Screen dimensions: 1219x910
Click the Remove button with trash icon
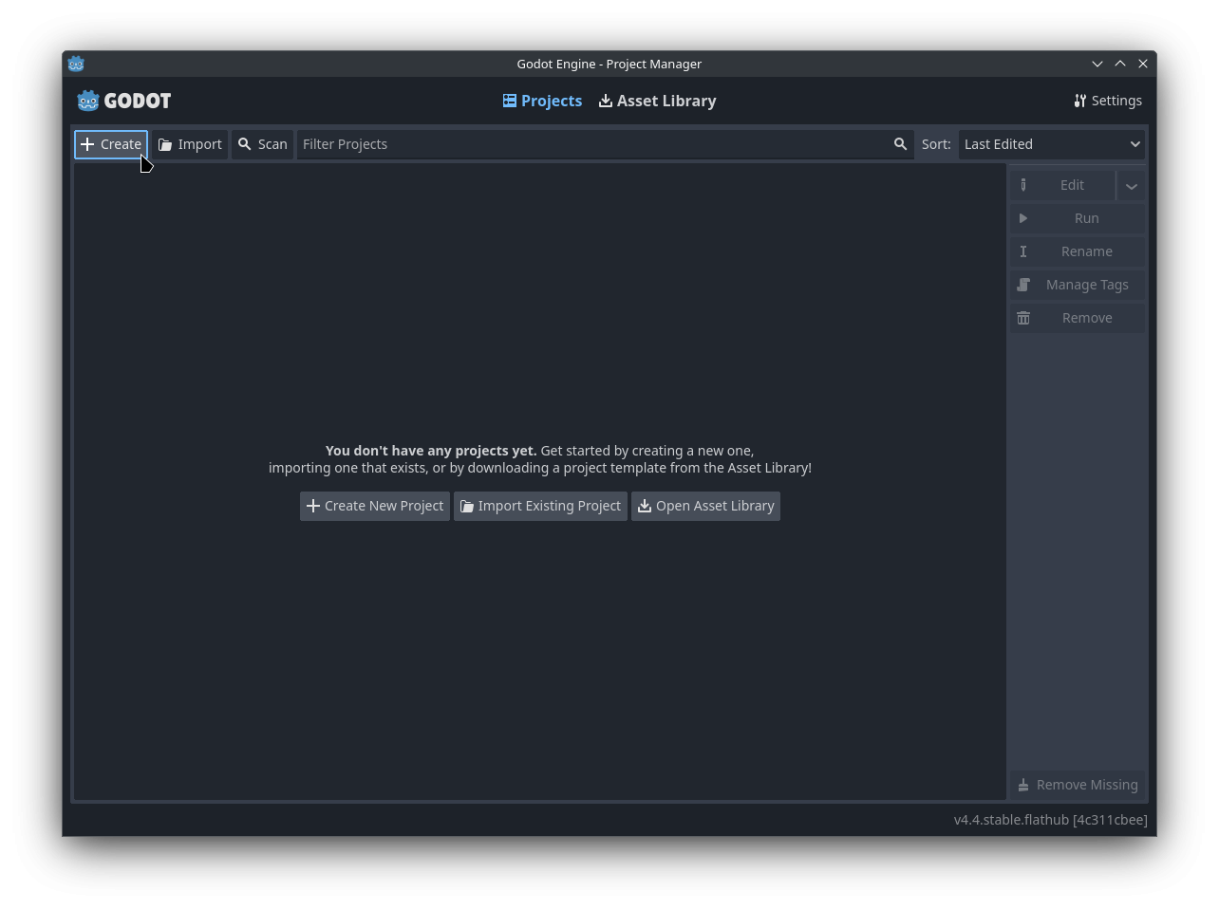[x=1077, y=318]
